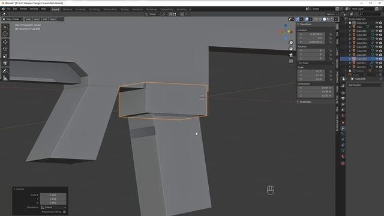Pick the Annotate pencil tool
This screenshot has width=384, height=216.
[x=5, y=71]
